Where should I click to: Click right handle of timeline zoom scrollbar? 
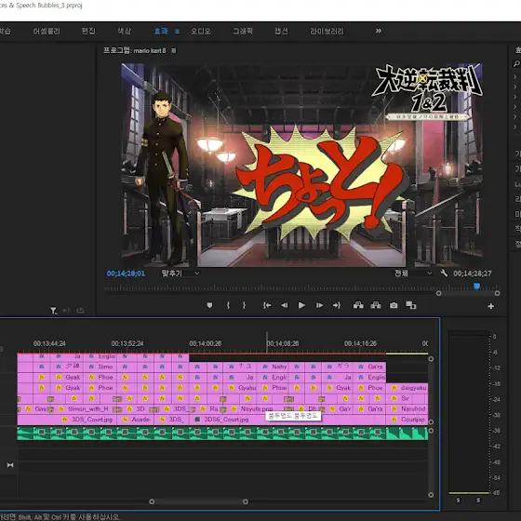pos(246,501)
